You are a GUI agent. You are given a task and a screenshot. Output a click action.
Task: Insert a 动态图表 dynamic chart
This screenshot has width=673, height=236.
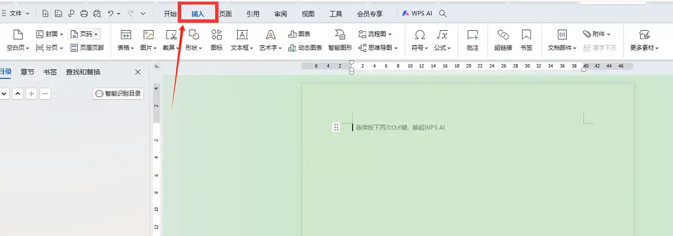[305, 48]
